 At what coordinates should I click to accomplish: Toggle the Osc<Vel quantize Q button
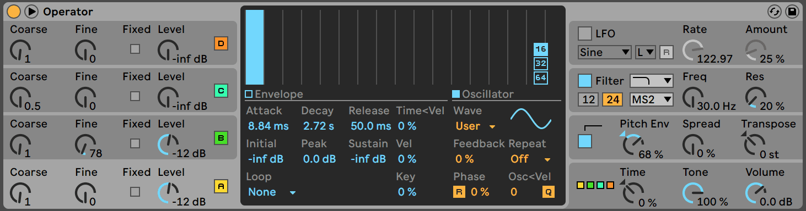point(548,192)
